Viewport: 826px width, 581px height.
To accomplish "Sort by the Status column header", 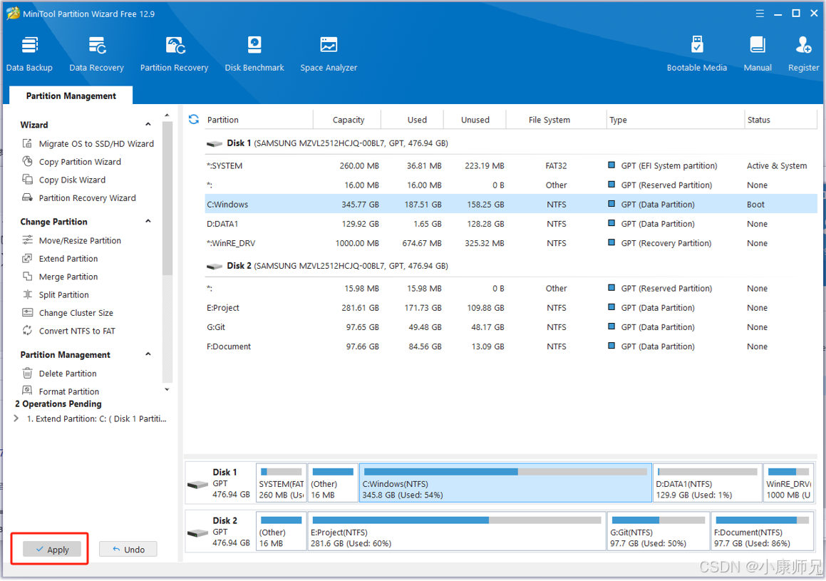I will tap(780, 120).
